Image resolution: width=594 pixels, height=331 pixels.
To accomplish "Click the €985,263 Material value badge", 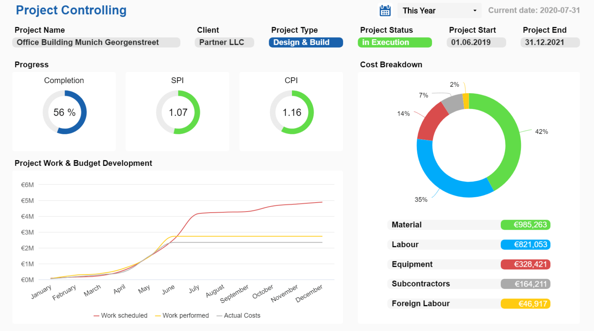I will (525, 225).
